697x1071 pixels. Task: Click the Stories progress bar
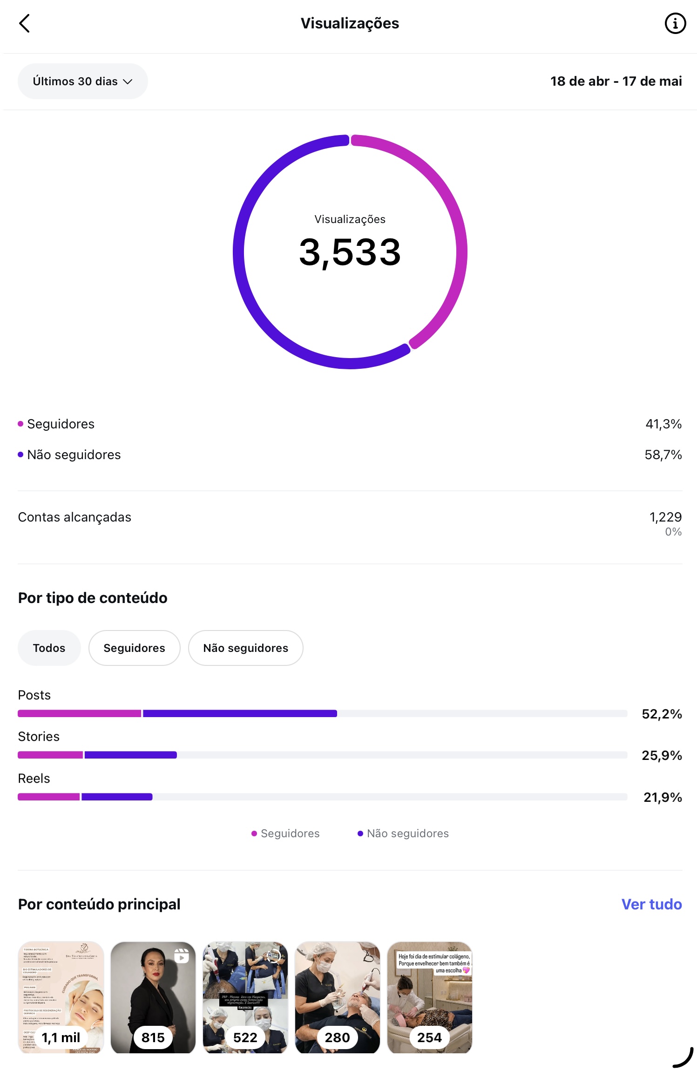click(x=322, y=755)
